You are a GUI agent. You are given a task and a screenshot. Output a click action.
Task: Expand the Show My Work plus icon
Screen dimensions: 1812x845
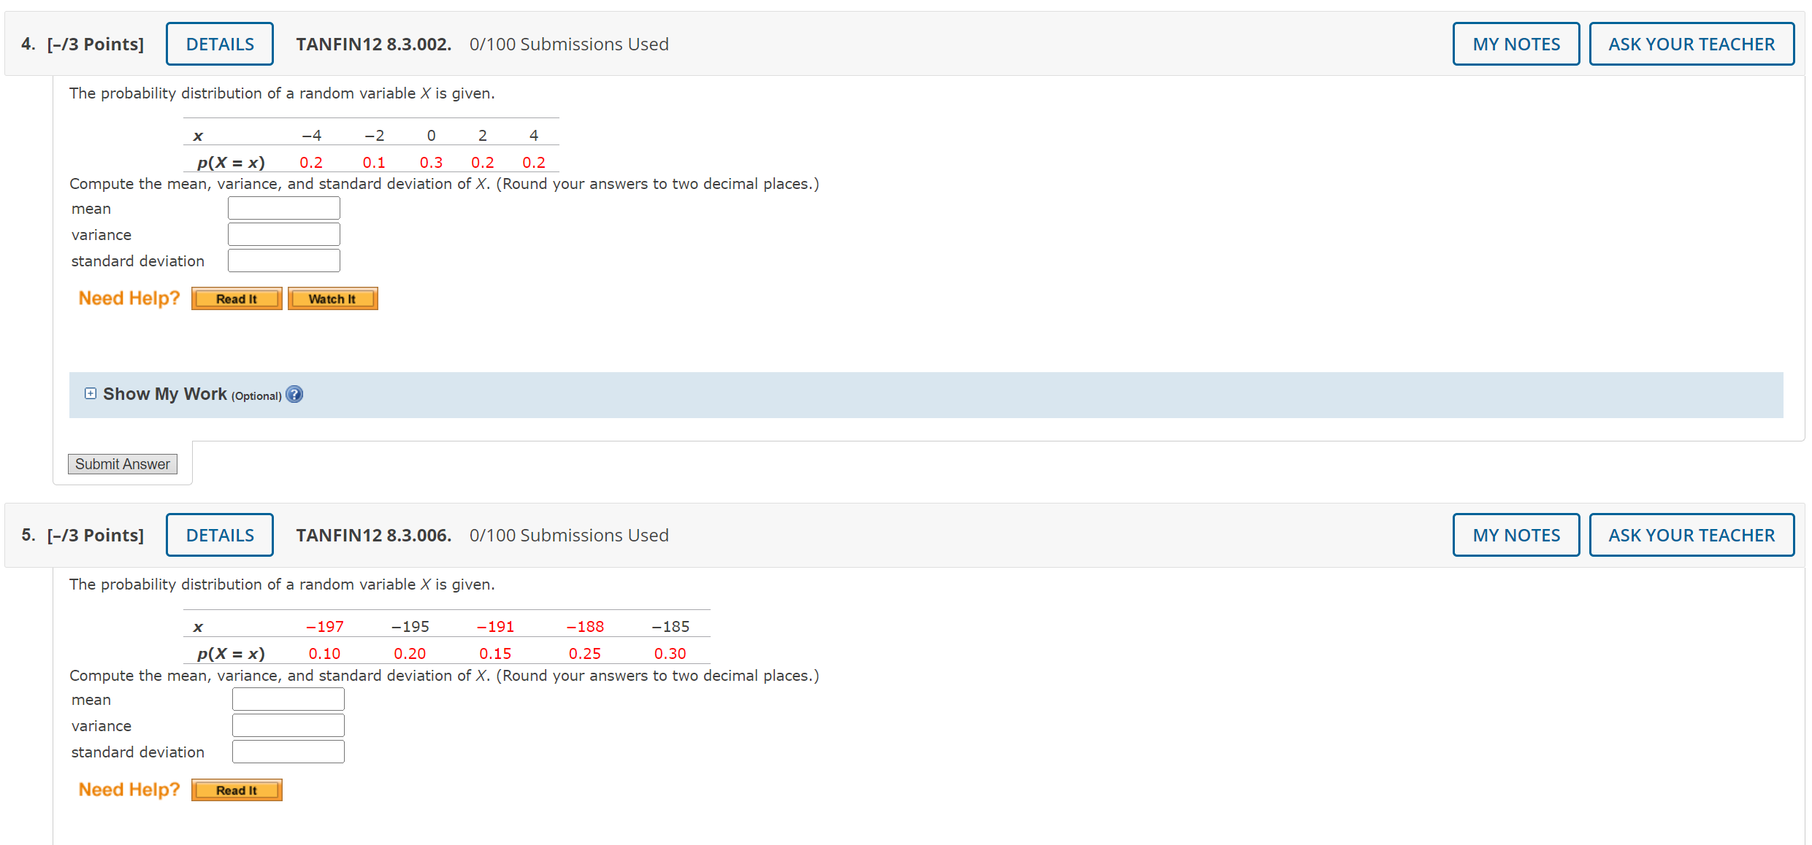[x=91, y=394]
